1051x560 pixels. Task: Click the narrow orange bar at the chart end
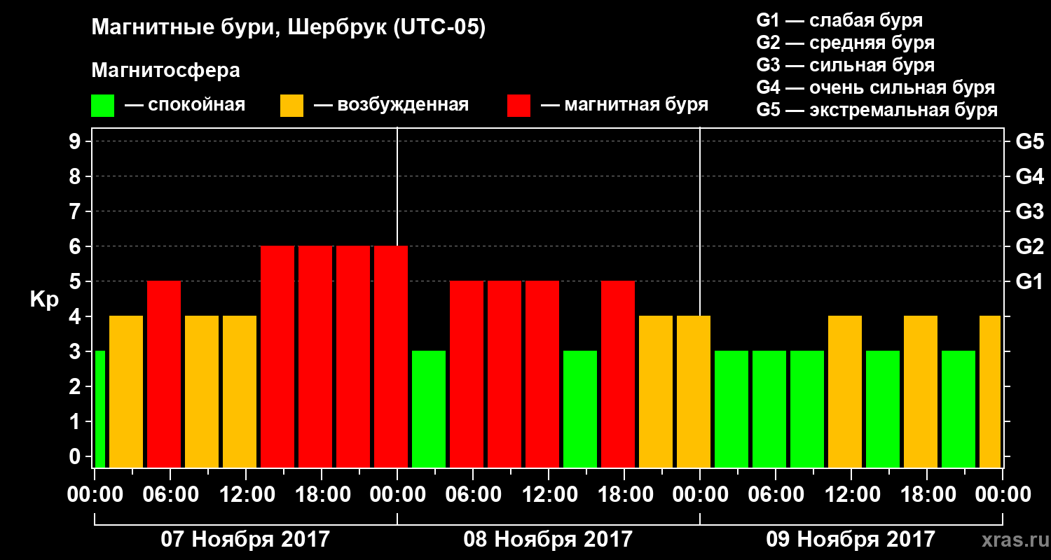[990, 391]
